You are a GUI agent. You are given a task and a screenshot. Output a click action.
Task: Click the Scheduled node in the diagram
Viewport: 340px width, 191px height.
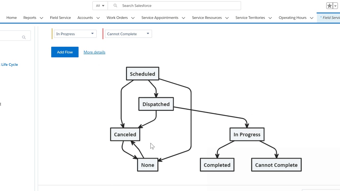143,74
